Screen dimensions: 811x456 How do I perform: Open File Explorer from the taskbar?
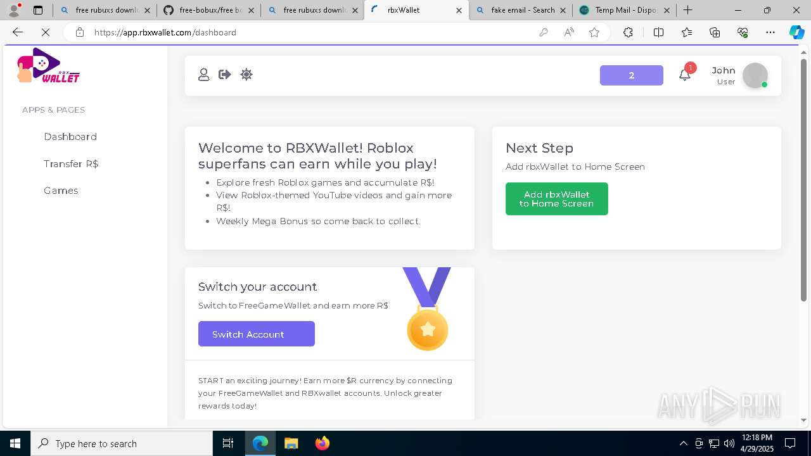[x=291, y=443]
